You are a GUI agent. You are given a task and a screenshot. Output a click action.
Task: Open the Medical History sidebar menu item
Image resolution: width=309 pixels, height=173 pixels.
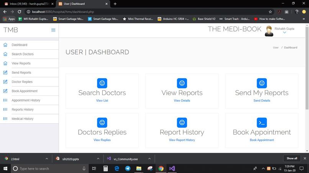pyautogui.click(x=30, y=119)
